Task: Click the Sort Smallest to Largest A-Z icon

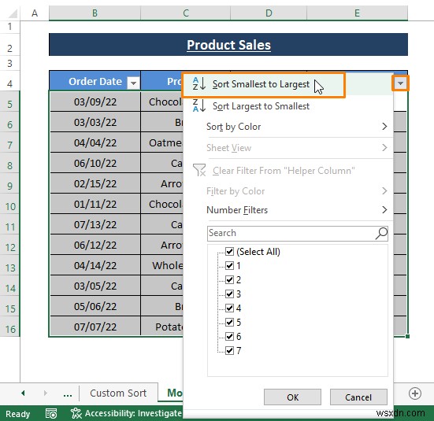Action: (x=199, y=83)
